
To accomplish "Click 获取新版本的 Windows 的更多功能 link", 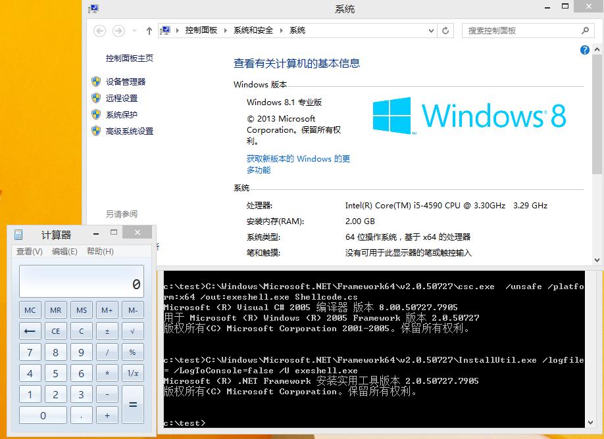I will click(298, 164).
